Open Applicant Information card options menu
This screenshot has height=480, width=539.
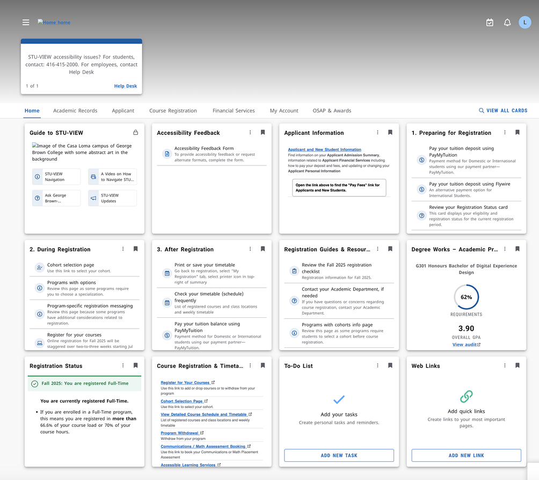click(377, 133)
